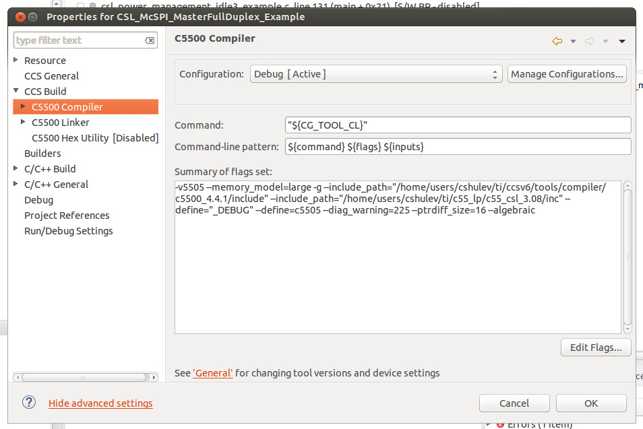This screenshot has height=429, width=643.
Task: Click Hide advanced settings link
Action: [100, 403]
